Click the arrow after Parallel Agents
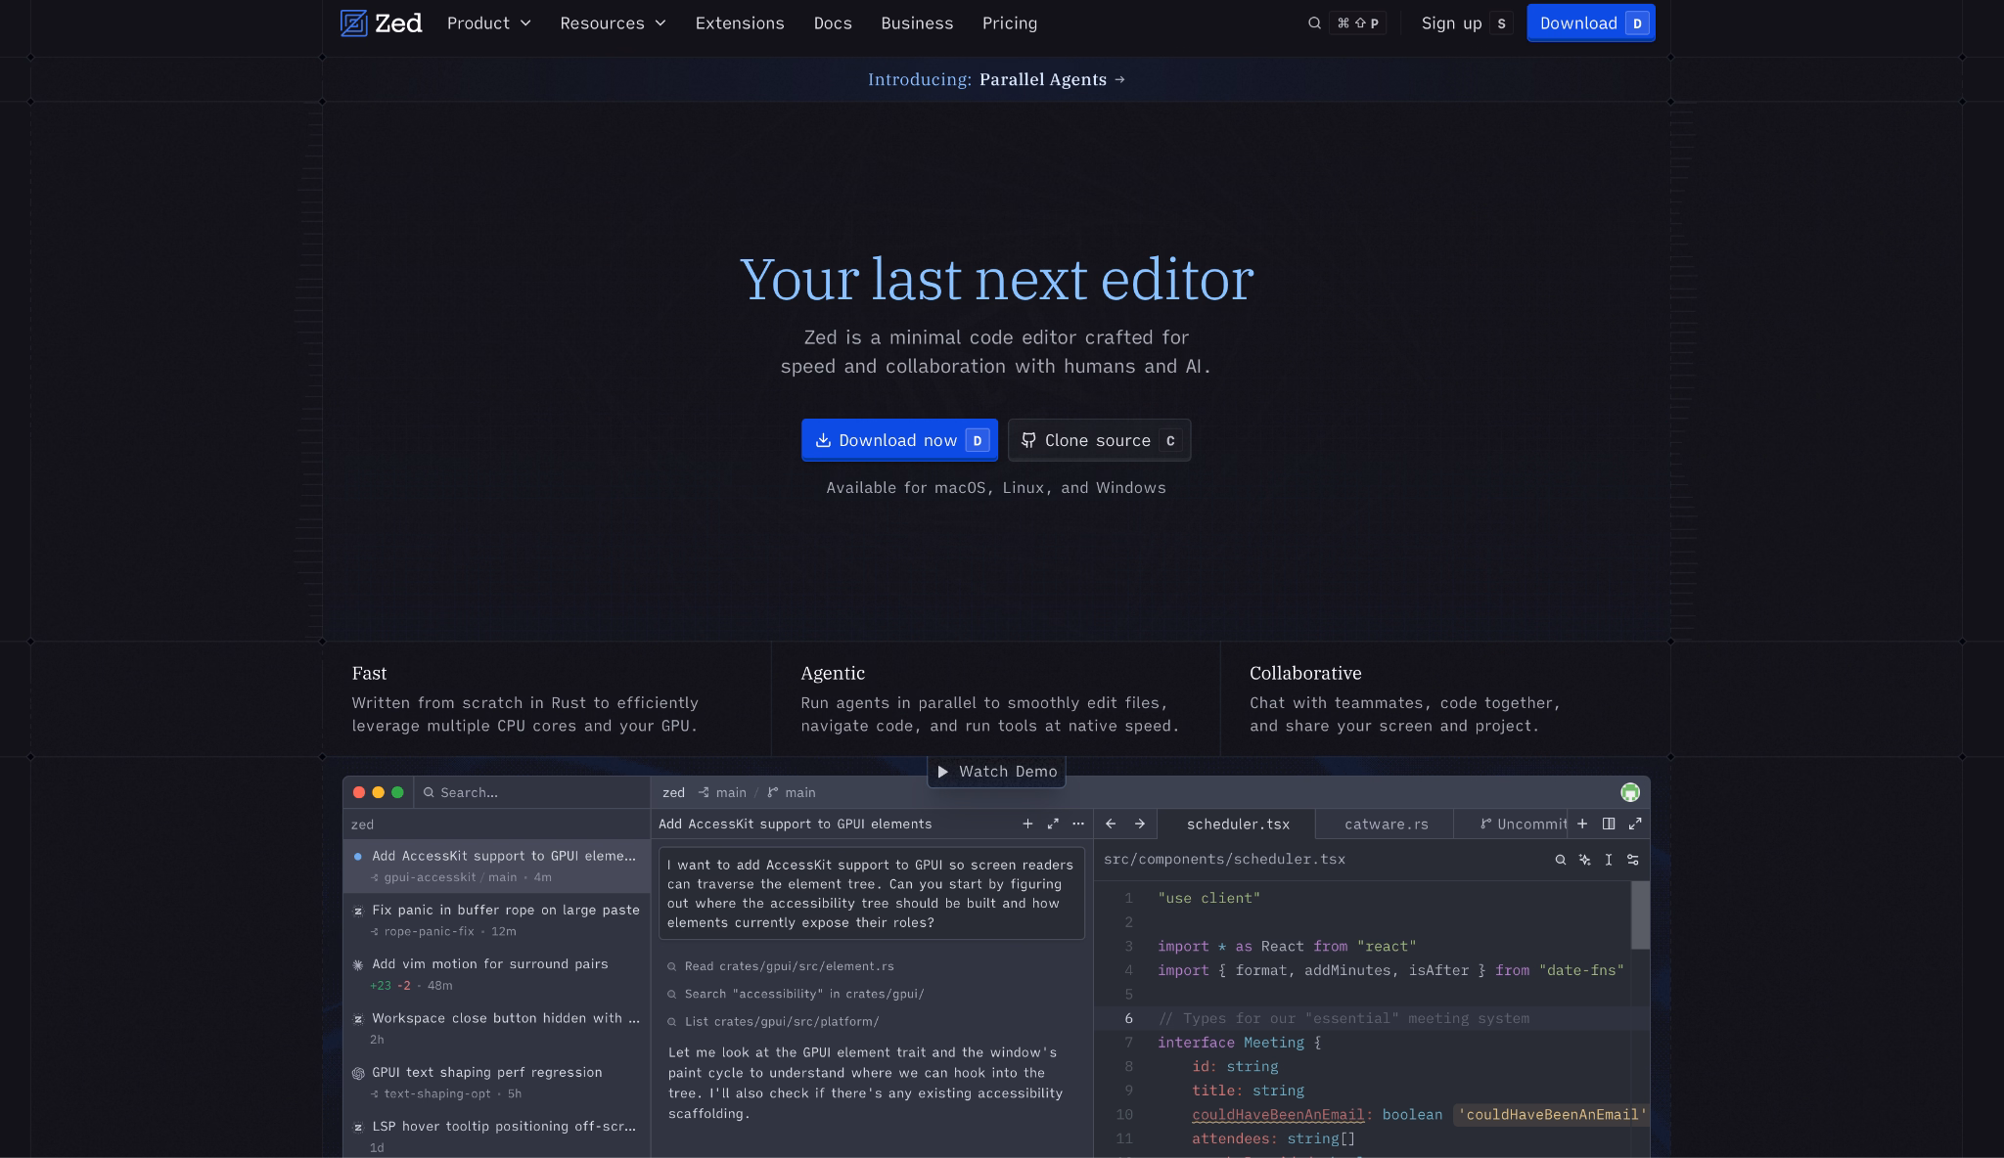 tap(1119, 79)
